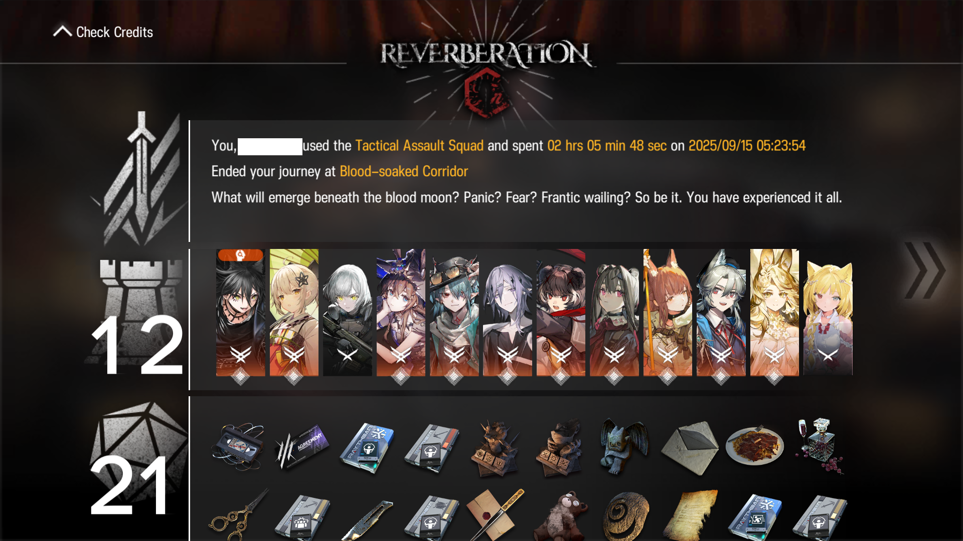Click the cassette tape relic icon
963x541 pixels.
pos(238,446)
